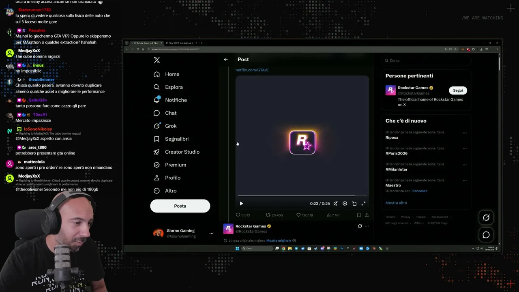
Task: Go to Home in X sidebar
Action: pos(167,74)
